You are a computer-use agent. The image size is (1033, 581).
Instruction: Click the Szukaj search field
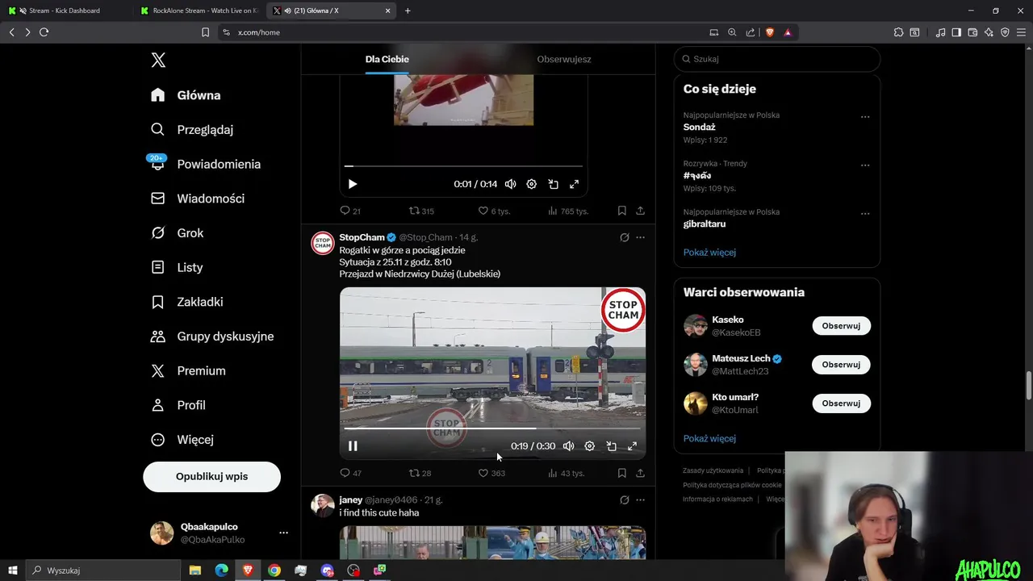pos(777,59)
